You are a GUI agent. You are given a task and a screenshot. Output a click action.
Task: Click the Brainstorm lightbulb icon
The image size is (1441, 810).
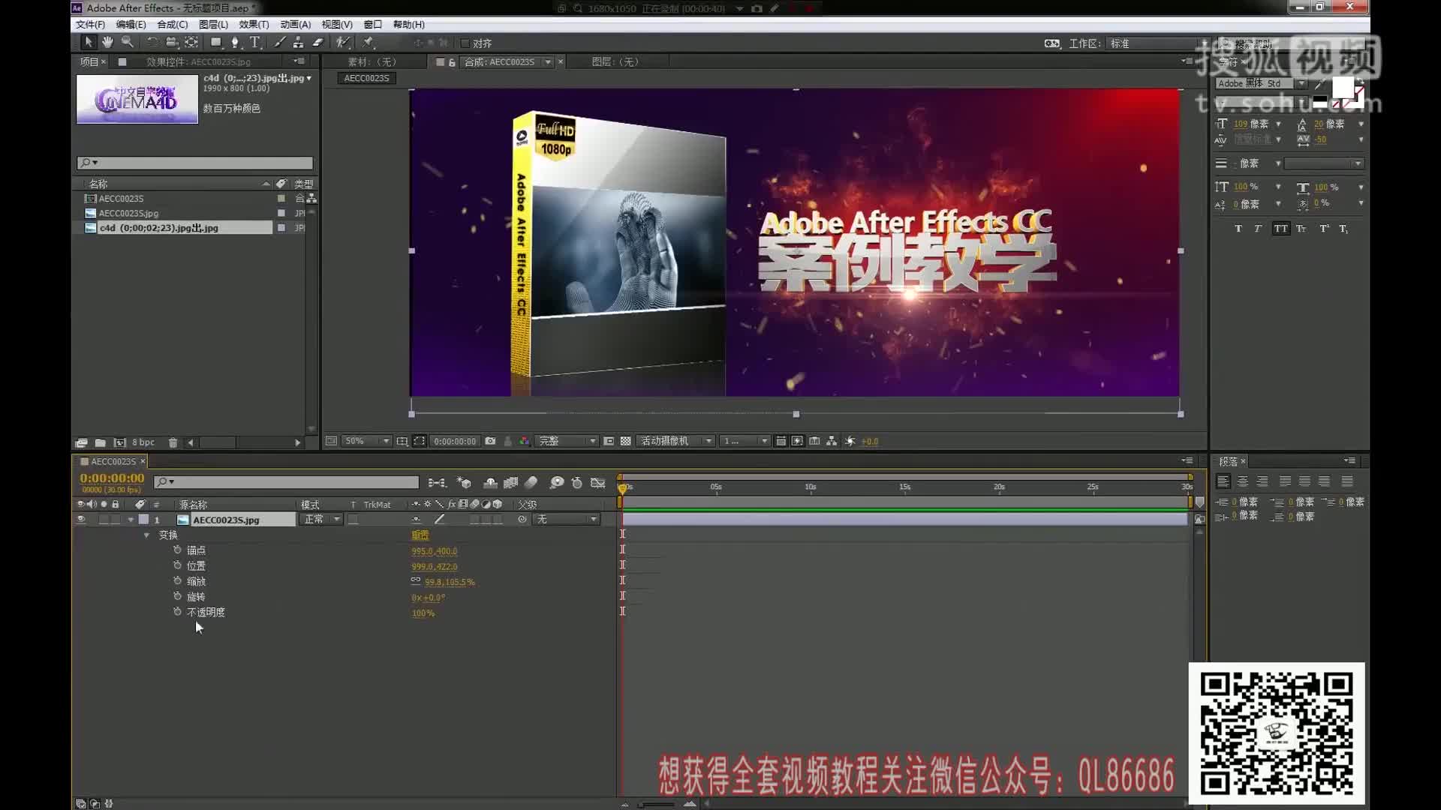(557, 483)
